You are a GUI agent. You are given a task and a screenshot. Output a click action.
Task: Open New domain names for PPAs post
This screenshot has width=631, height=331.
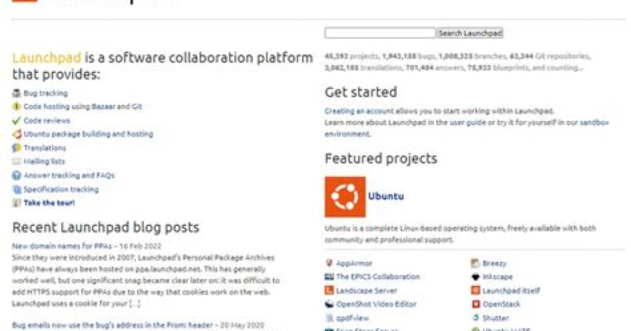[62, 246]
